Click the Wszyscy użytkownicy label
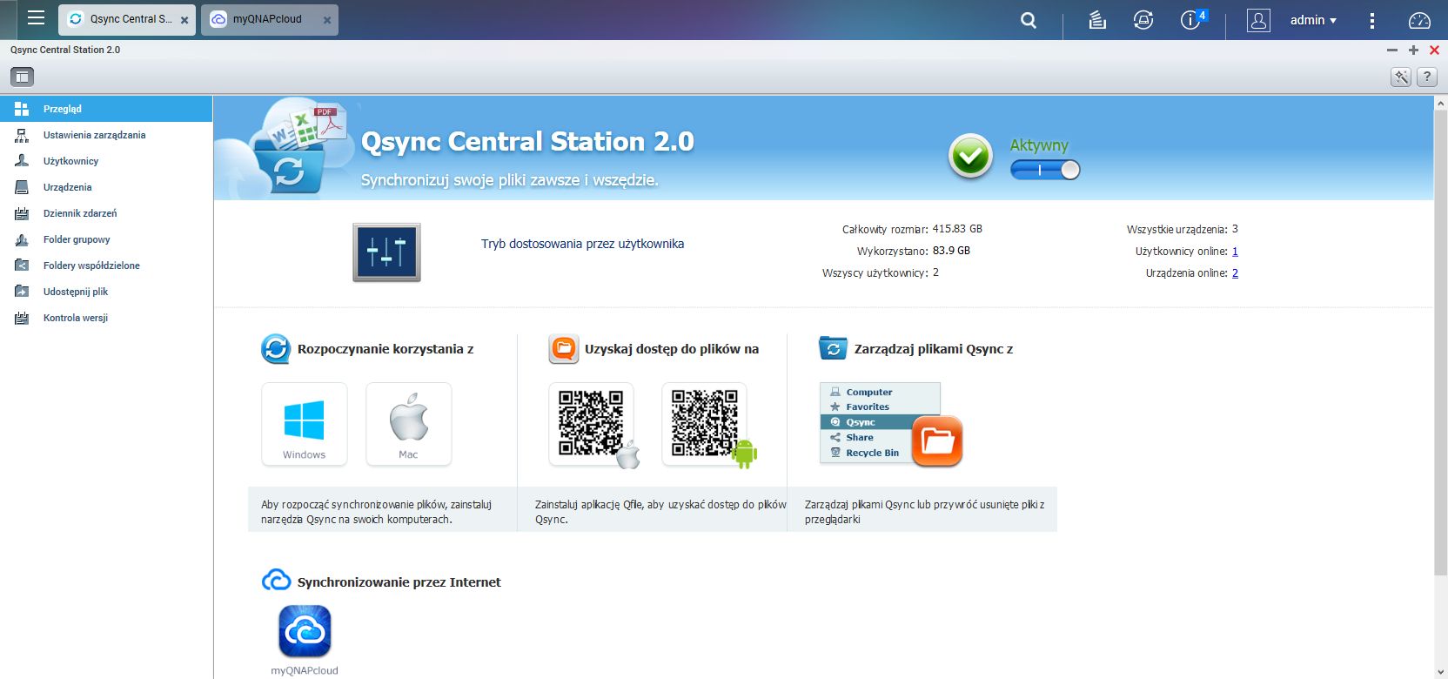The height and width of the screenshot is (679, 1448). 875,273
